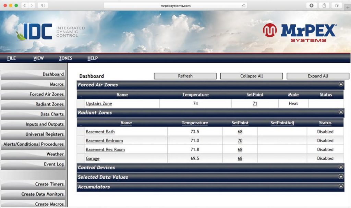Collapse the Radiant Zones section
The height and width of the screenshot is (208, 351).
(341, 112)
